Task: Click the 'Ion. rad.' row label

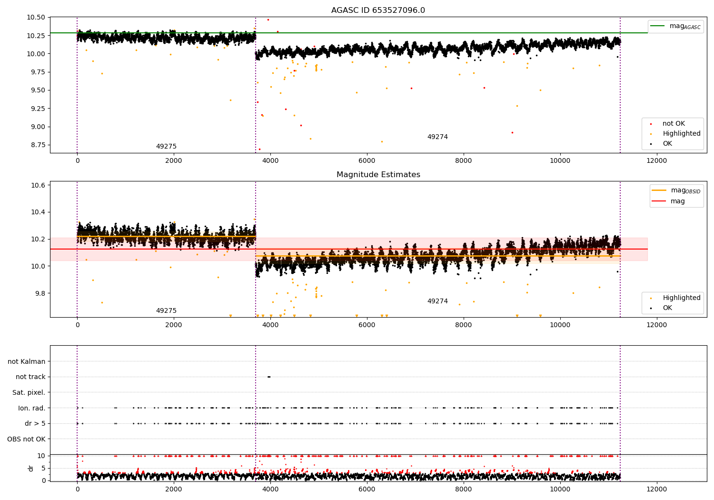Action: [32, 408]
